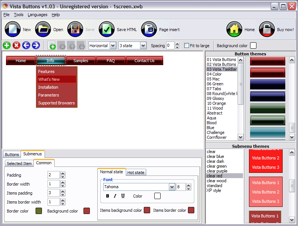Add a button with the green plus icon
The width and height of the screenshot is (298, 226).
[7, 45]
